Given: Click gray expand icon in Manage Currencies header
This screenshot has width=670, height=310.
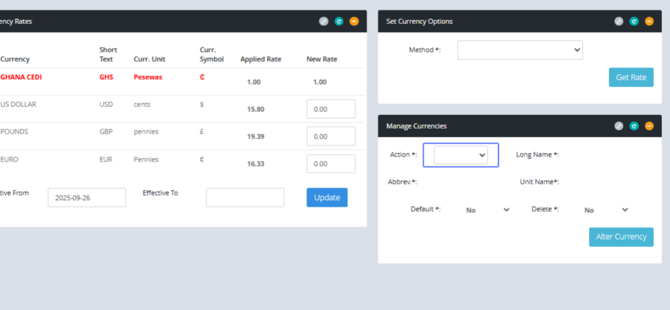Looking at the screenshot, I should point(619,126).
